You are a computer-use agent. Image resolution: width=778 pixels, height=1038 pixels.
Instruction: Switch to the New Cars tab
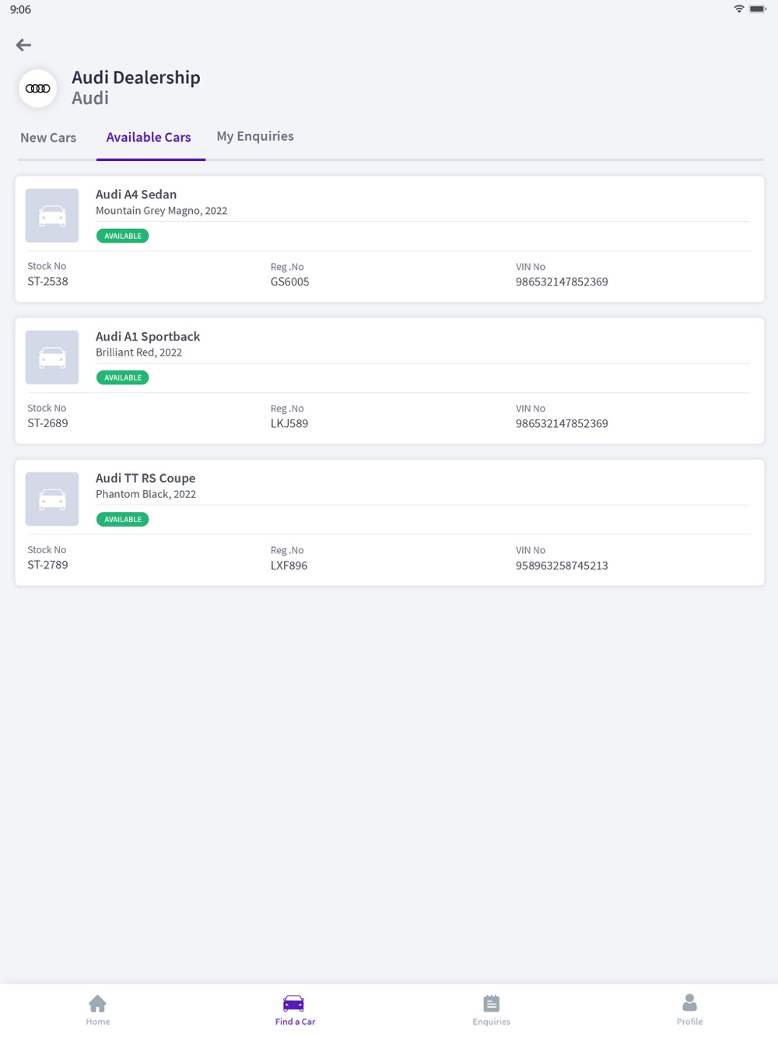click(48, 138)
